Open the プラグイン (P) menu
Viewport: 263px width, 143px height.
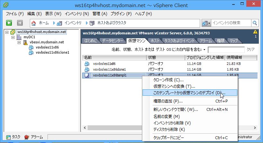point(121,14)
